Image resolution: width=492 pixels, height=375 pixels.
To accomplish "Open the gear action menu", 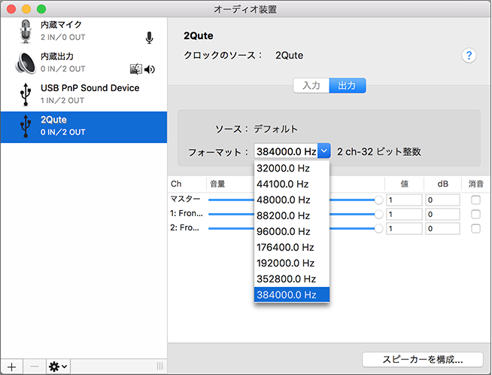I will [x=58, y=367].
